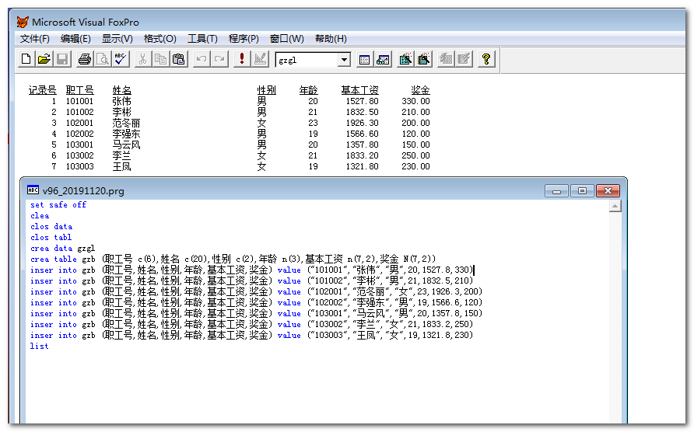The image size is (694, 432).
Task: Click the 'clos tabl' code line
Action: tap(51, 238)
